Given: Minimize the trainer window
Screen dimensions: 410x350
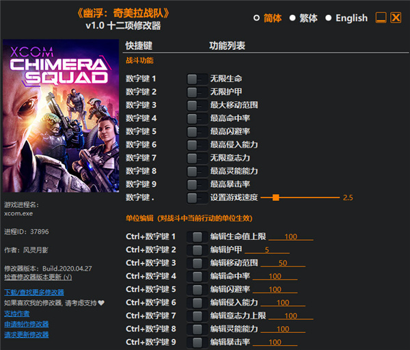Looking at the screenshot, I should tap(381, 18).
